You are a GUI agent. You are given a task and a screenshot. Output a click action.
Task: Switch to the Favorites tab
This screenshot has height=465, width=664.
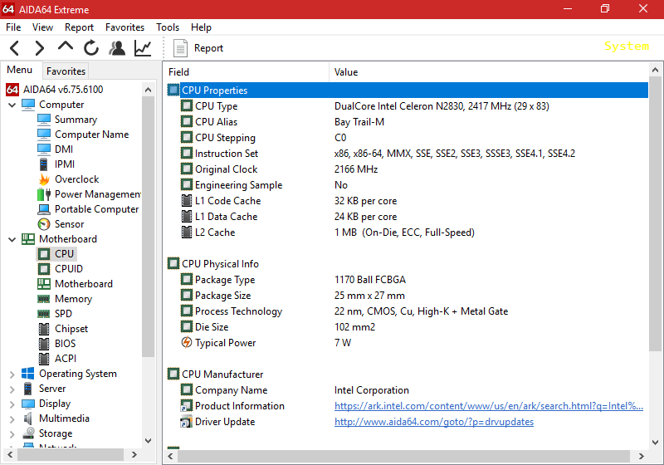point(66,71)
